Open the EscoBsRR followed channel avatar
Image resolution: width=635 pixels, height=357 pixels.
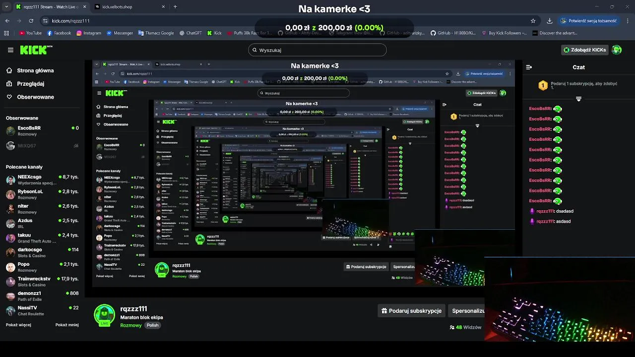[x=10, y=131]
